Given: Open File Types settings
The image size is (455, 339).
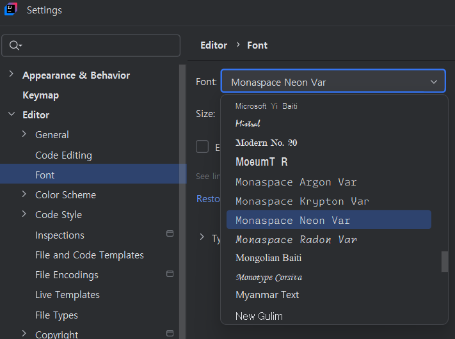Looking at the screenshot, I should pyautogui.click(x=56, y=315).
